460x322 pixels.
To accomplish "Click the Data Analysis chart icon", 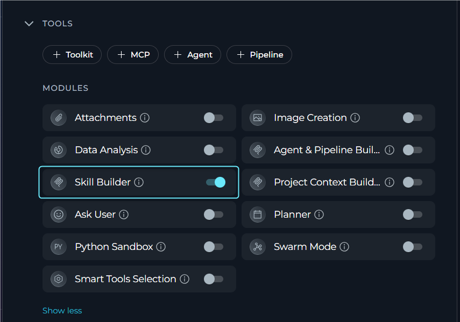I will (59, 150).
